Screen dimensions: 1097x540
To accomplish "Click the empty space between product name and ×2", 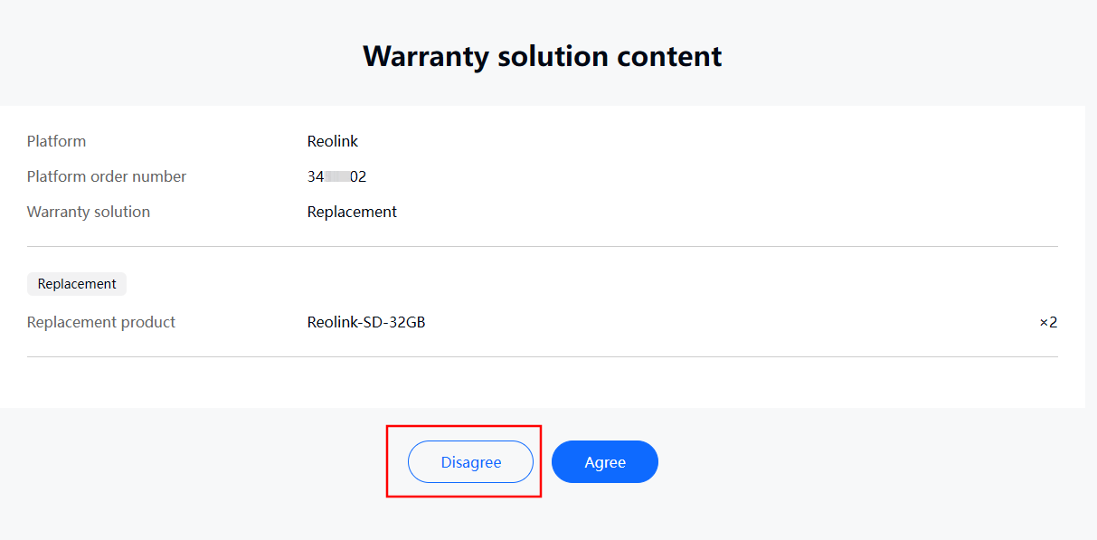I will tap(733, 322).
